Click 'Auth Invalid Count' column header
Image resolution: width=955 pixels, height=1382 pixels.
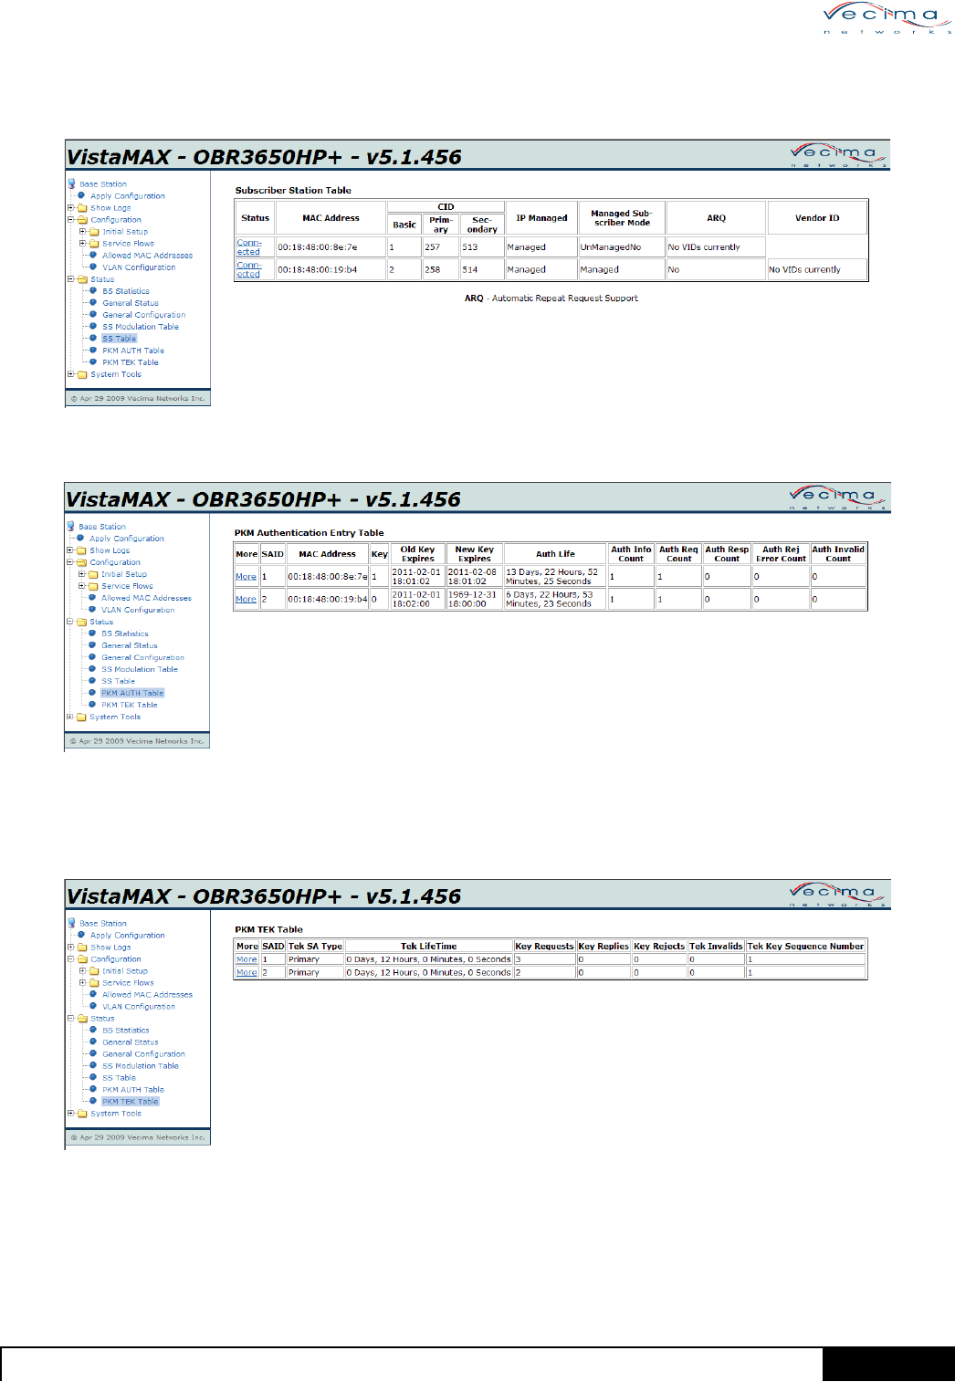(x=838, y=554)
